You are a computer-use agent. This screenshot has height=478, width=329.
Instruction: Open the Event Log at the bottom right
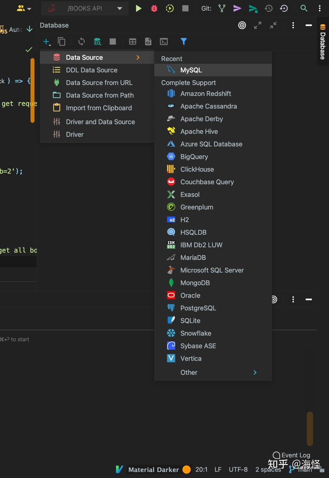(291, 455)
